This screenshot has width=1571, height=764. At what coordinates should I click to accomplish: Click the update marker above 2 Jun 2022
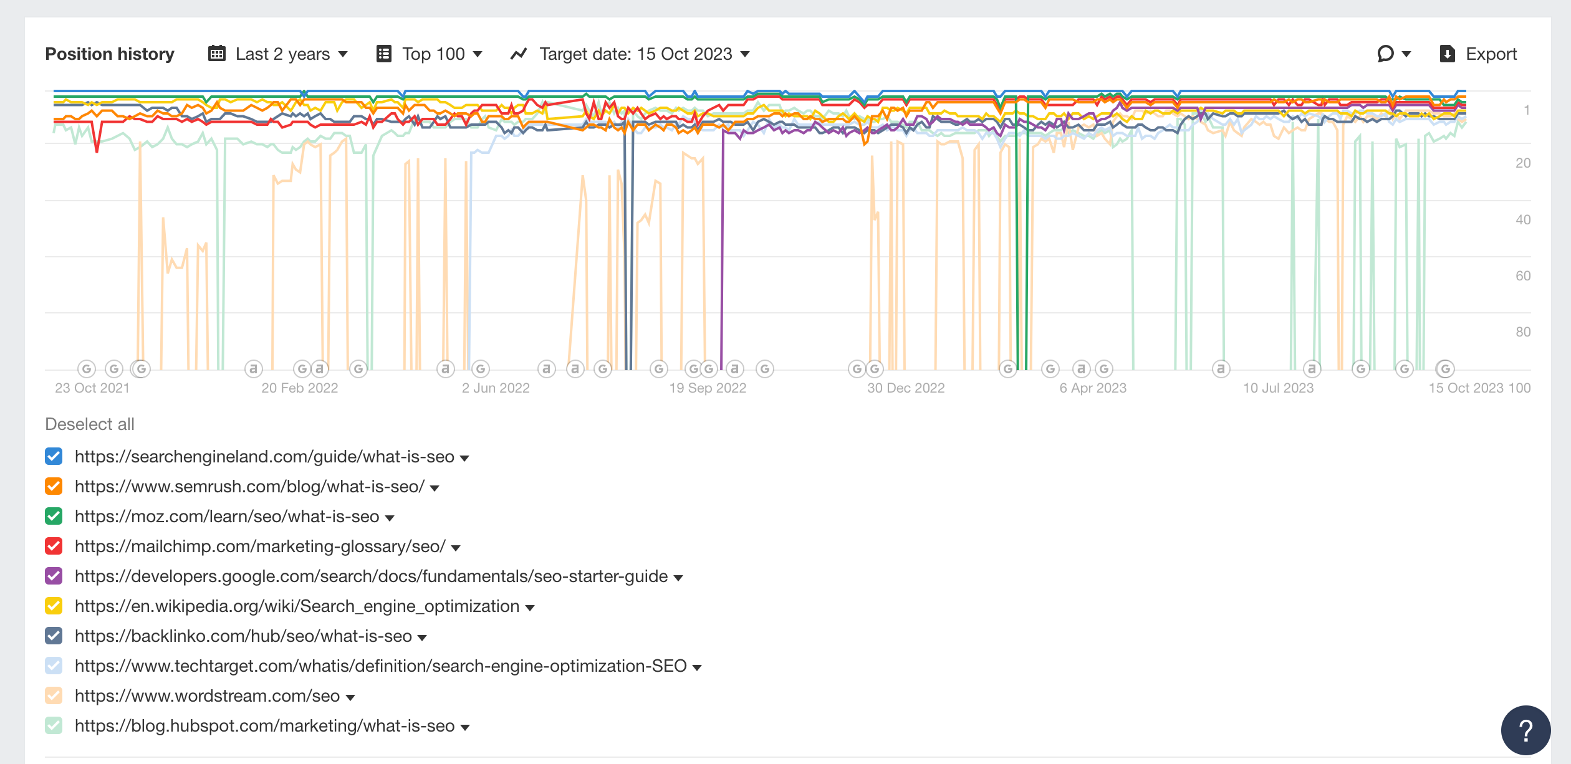[x=481, y=369]
